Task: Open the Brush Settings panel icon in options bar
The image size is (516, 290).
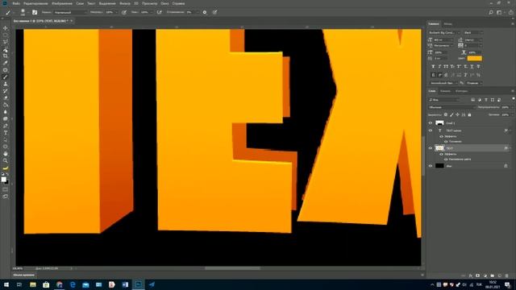Action: coord(35,12)
